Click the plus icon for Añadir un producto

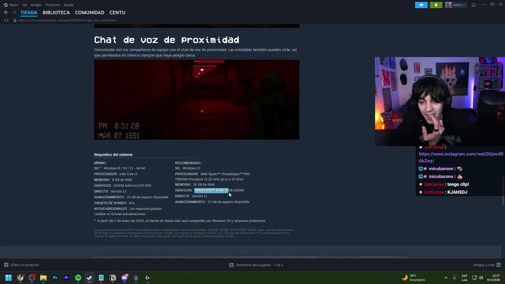tap(6, 265)
